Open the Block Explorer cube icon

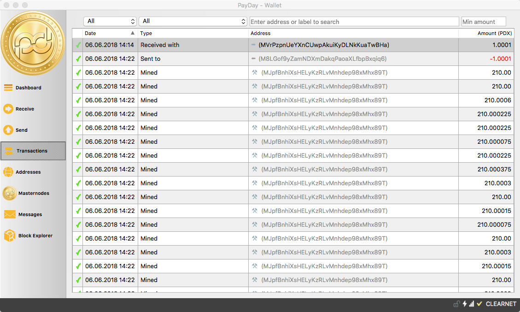click(10, 235)
